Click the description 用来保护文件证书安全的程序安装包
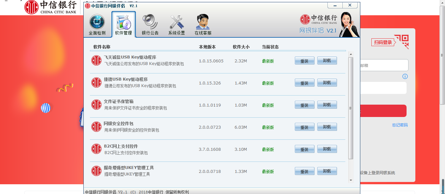445x194 pixels. [136, 108]
